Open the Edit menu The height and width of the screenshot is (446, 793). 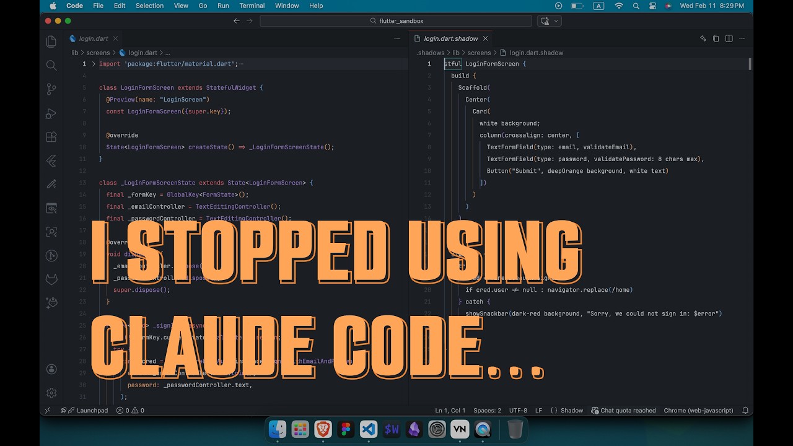coord(120,6)
